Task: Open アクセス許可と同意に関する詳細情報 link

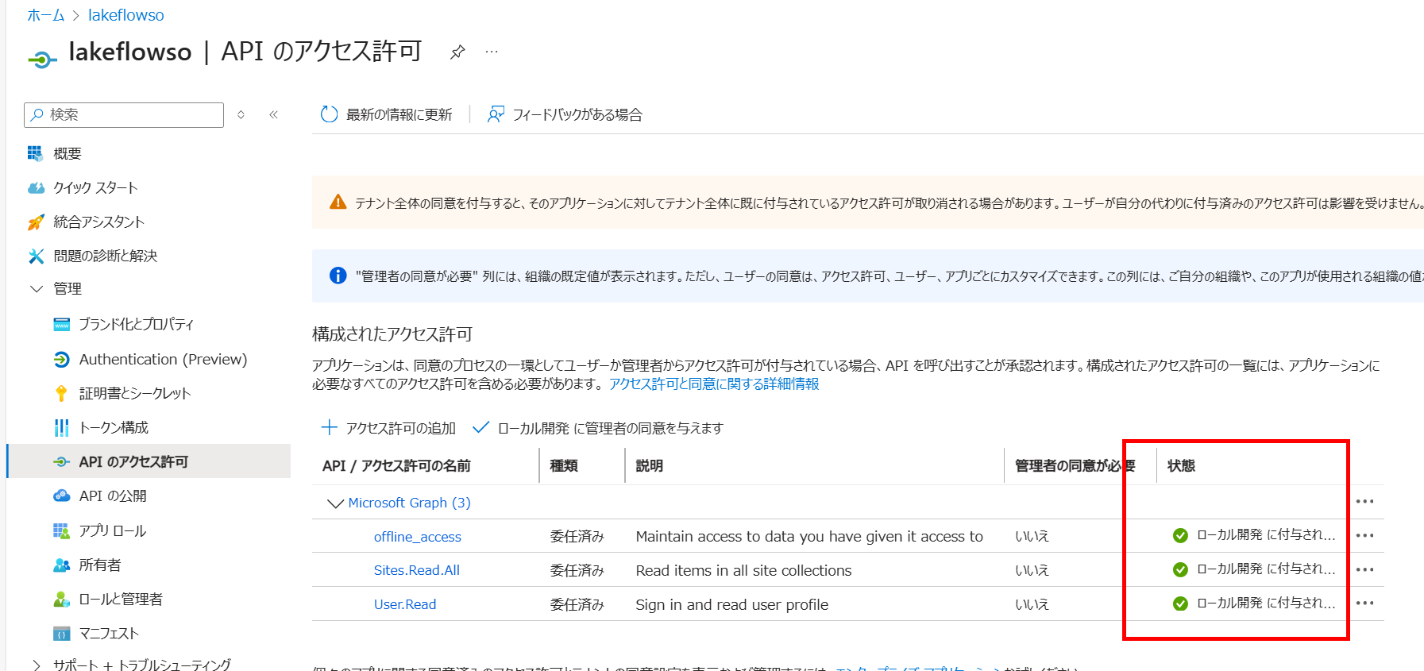Action: click(x=714, y=384)
